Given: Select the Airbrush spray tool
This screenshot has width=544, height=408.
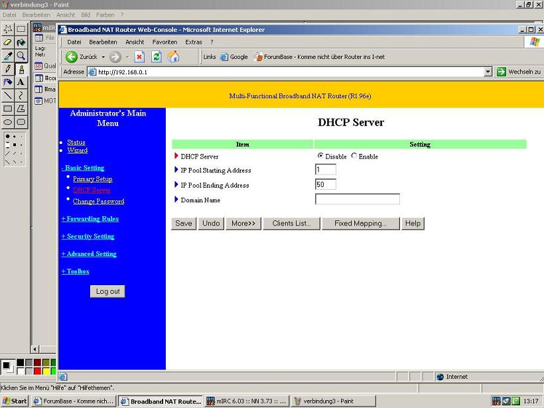Looking at the screenshot, I should pos(8,82).
